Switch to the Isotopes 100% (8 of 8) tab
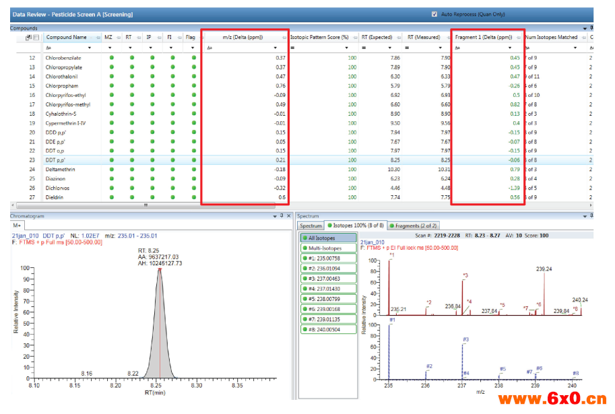 (356, 226)
